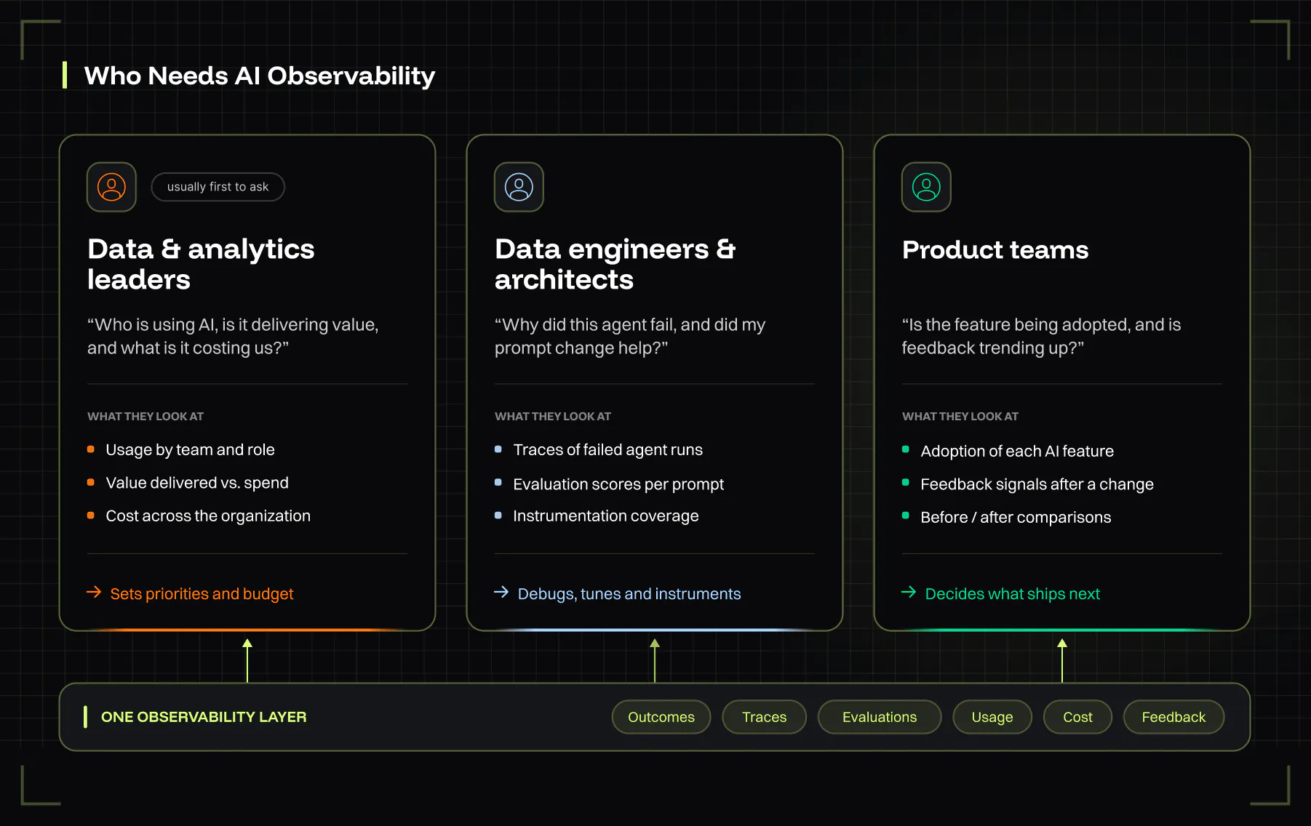Click the orange arrow beside Sets priorities and budget
The width and height of the screenshot is (1311, 826).
point(94,593)
